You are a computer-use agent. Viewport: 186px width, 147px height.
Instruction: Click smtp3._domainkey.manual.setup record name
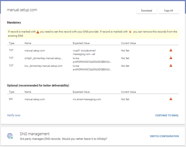pos(44,58)
